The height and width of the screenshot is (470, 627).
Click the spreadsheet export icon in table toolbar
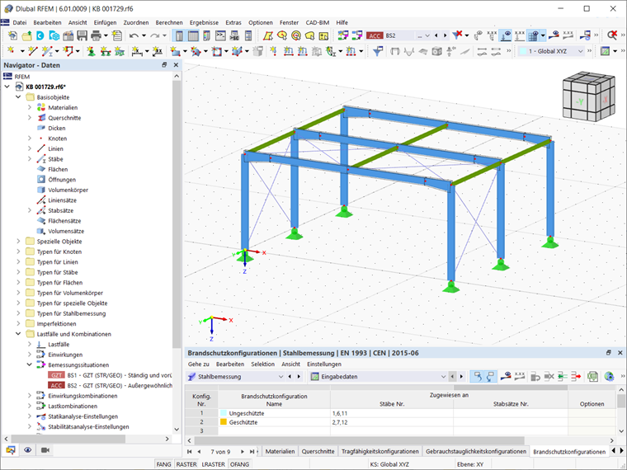[592, 377]
